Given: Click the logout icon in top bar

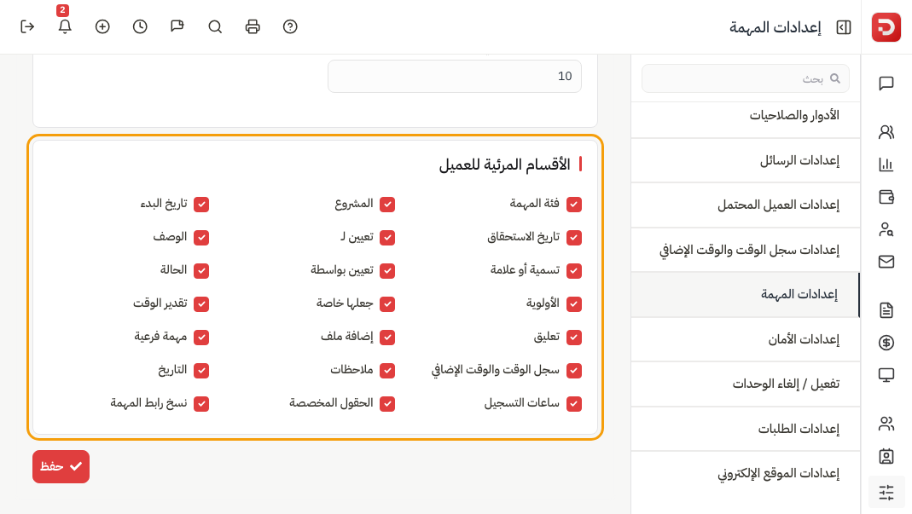Looking at the screenshot, I should click(27, 26).
